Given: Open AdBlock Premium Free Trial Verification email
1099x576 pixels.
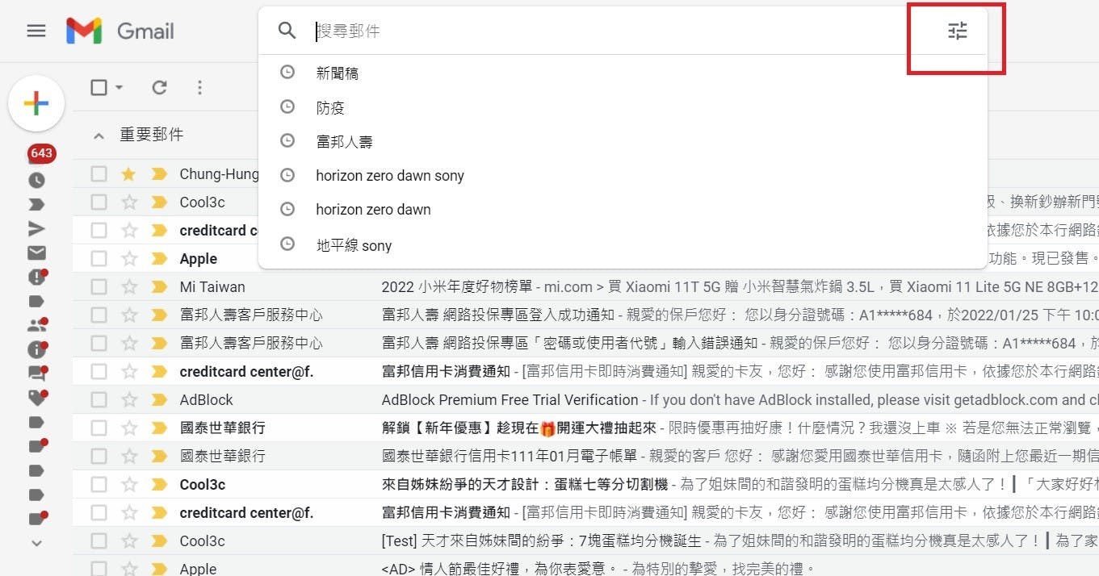Looking at the screenshot, I should tap(585, 400).
